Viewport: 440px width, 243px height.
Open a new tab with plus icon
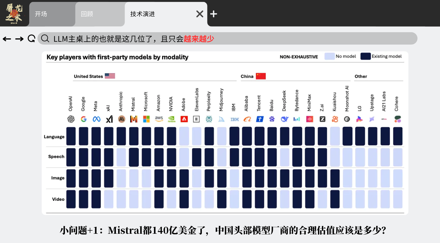click(214, 14)
